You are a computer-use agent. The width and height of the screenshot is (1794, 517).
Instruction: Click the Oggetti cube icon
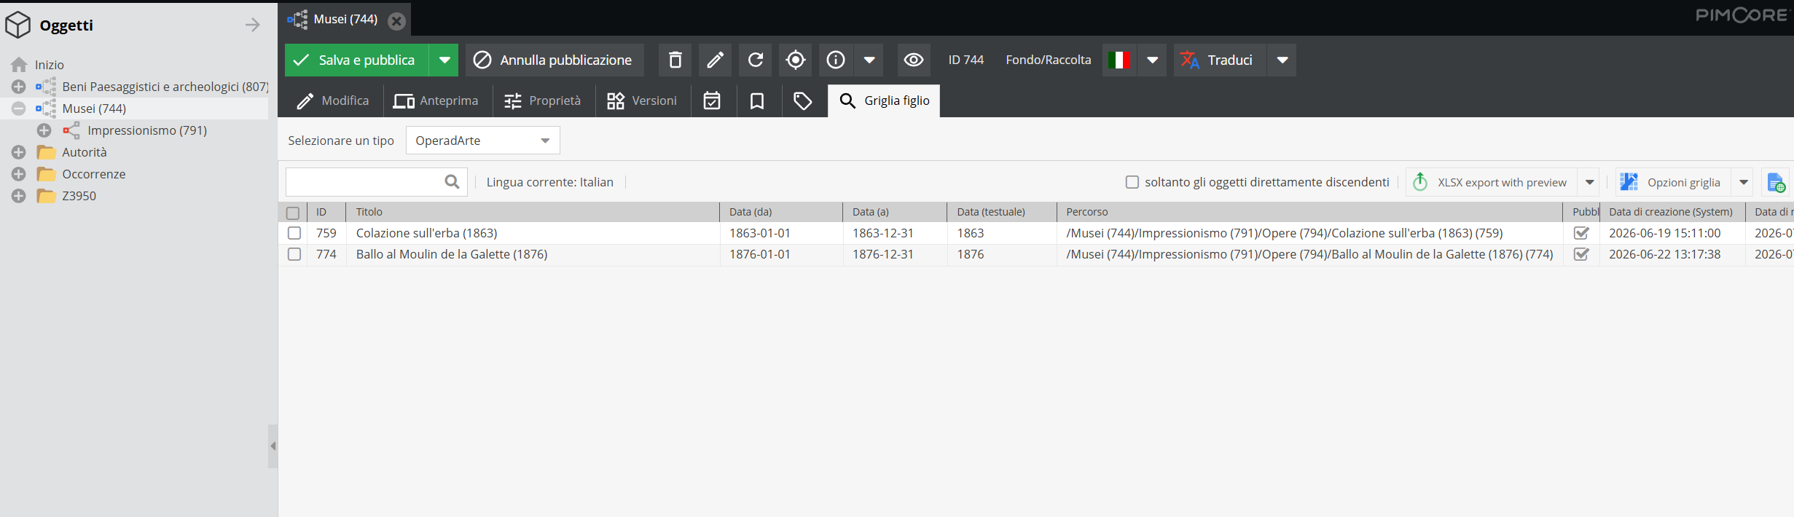point(17,25)
